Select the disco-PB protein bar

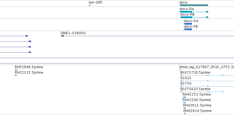click(x=188, y=29)
